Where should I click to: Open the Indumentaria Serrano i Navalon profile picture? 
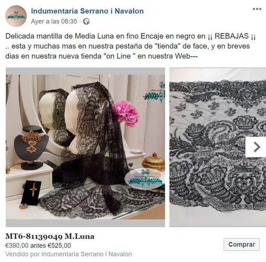[x=16, y=16]
